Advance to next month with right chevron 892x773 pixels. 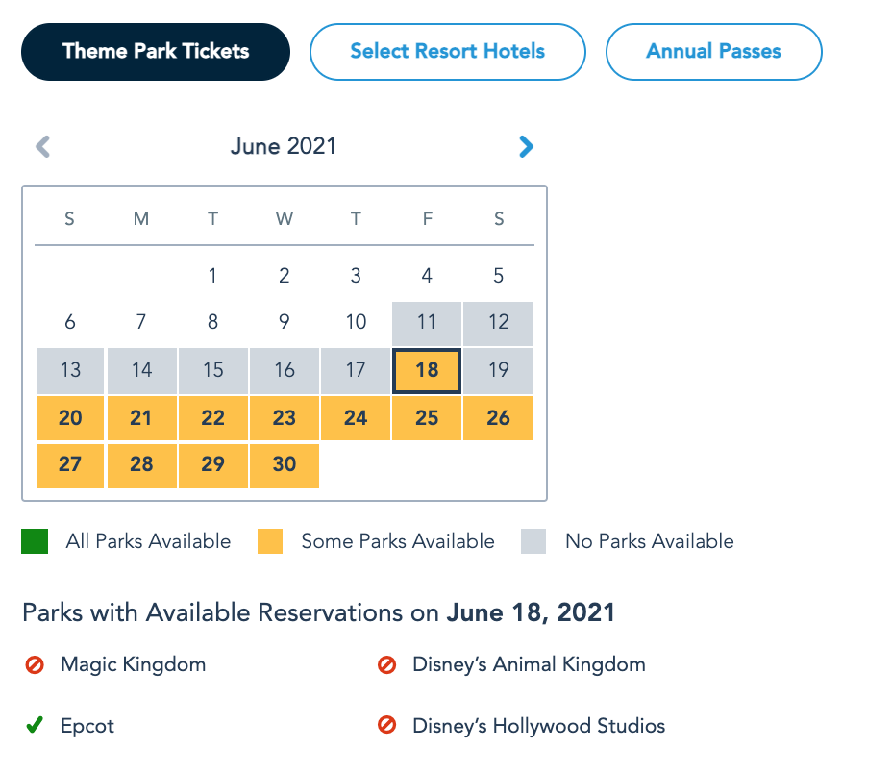pyautogui.click(x=526, y=147)
